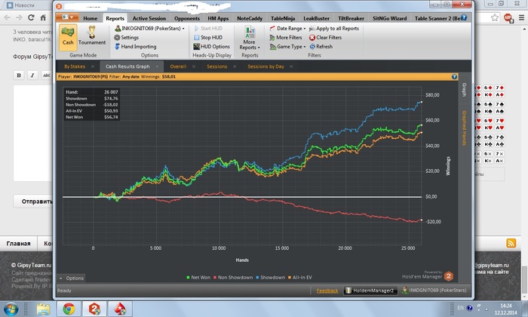Open the SitNGo Wizard tab
This screenshot has width=528, height=317.
tap(390, 19)
